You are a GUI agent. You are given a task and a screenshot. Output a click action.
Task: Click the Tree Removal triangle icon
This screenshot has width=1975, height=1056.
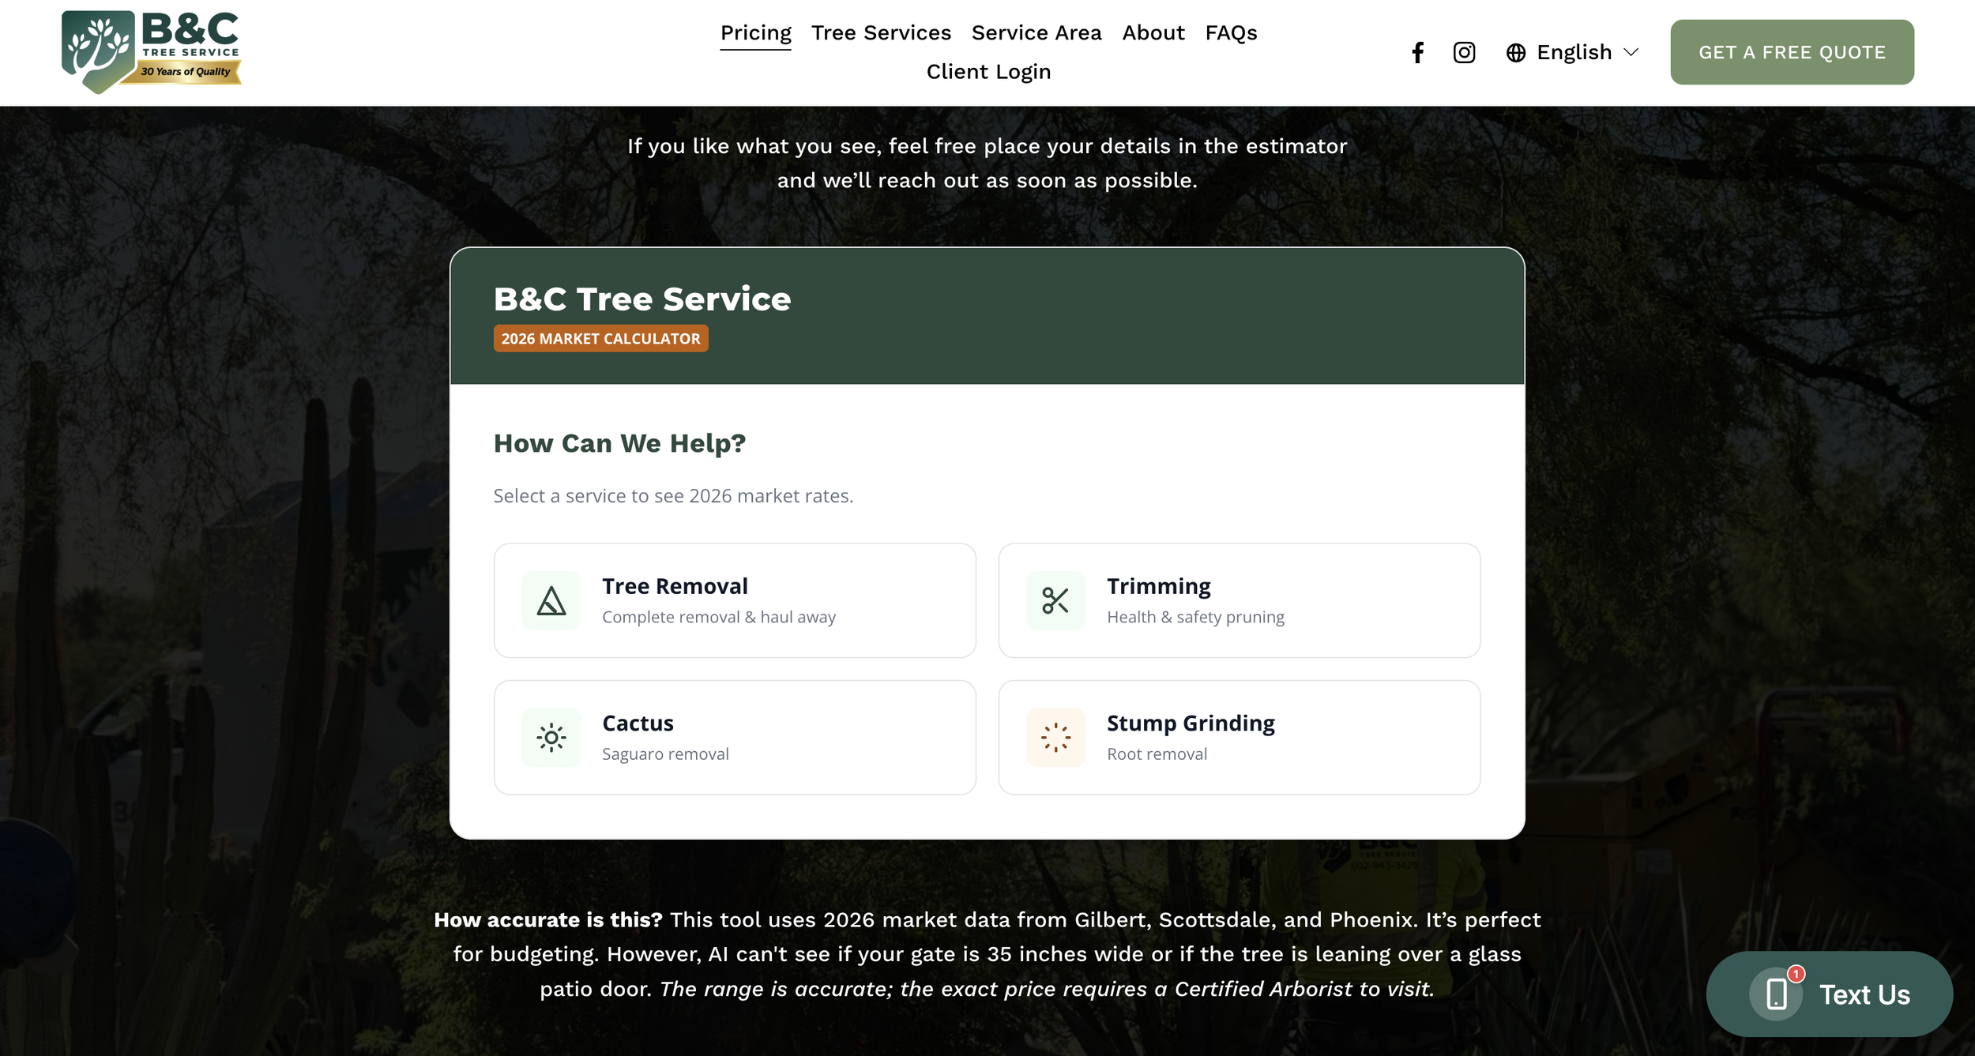pos(551,600)
